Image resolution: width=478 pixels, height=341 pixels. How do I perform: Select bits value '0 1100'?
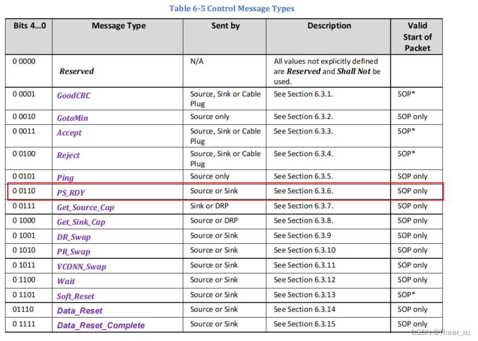click(24, 280)
